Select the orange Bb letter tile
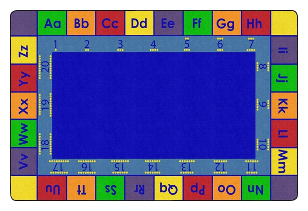The width and height of the screenshot is (308, 211). (82, 23)
